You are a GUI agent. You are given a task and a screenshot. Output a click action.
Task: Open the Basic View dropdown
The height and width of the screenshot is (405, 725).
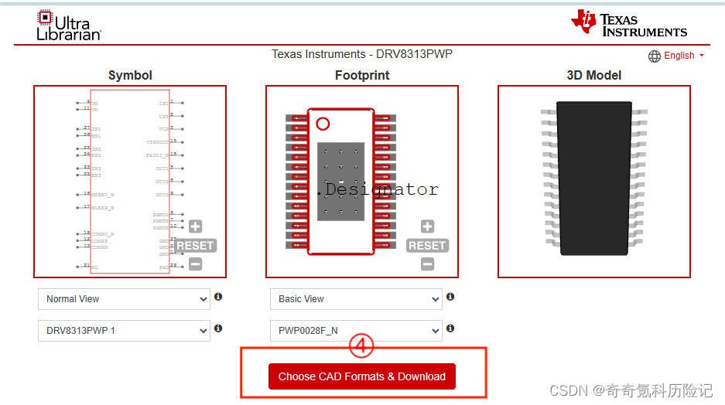point(356,299)
